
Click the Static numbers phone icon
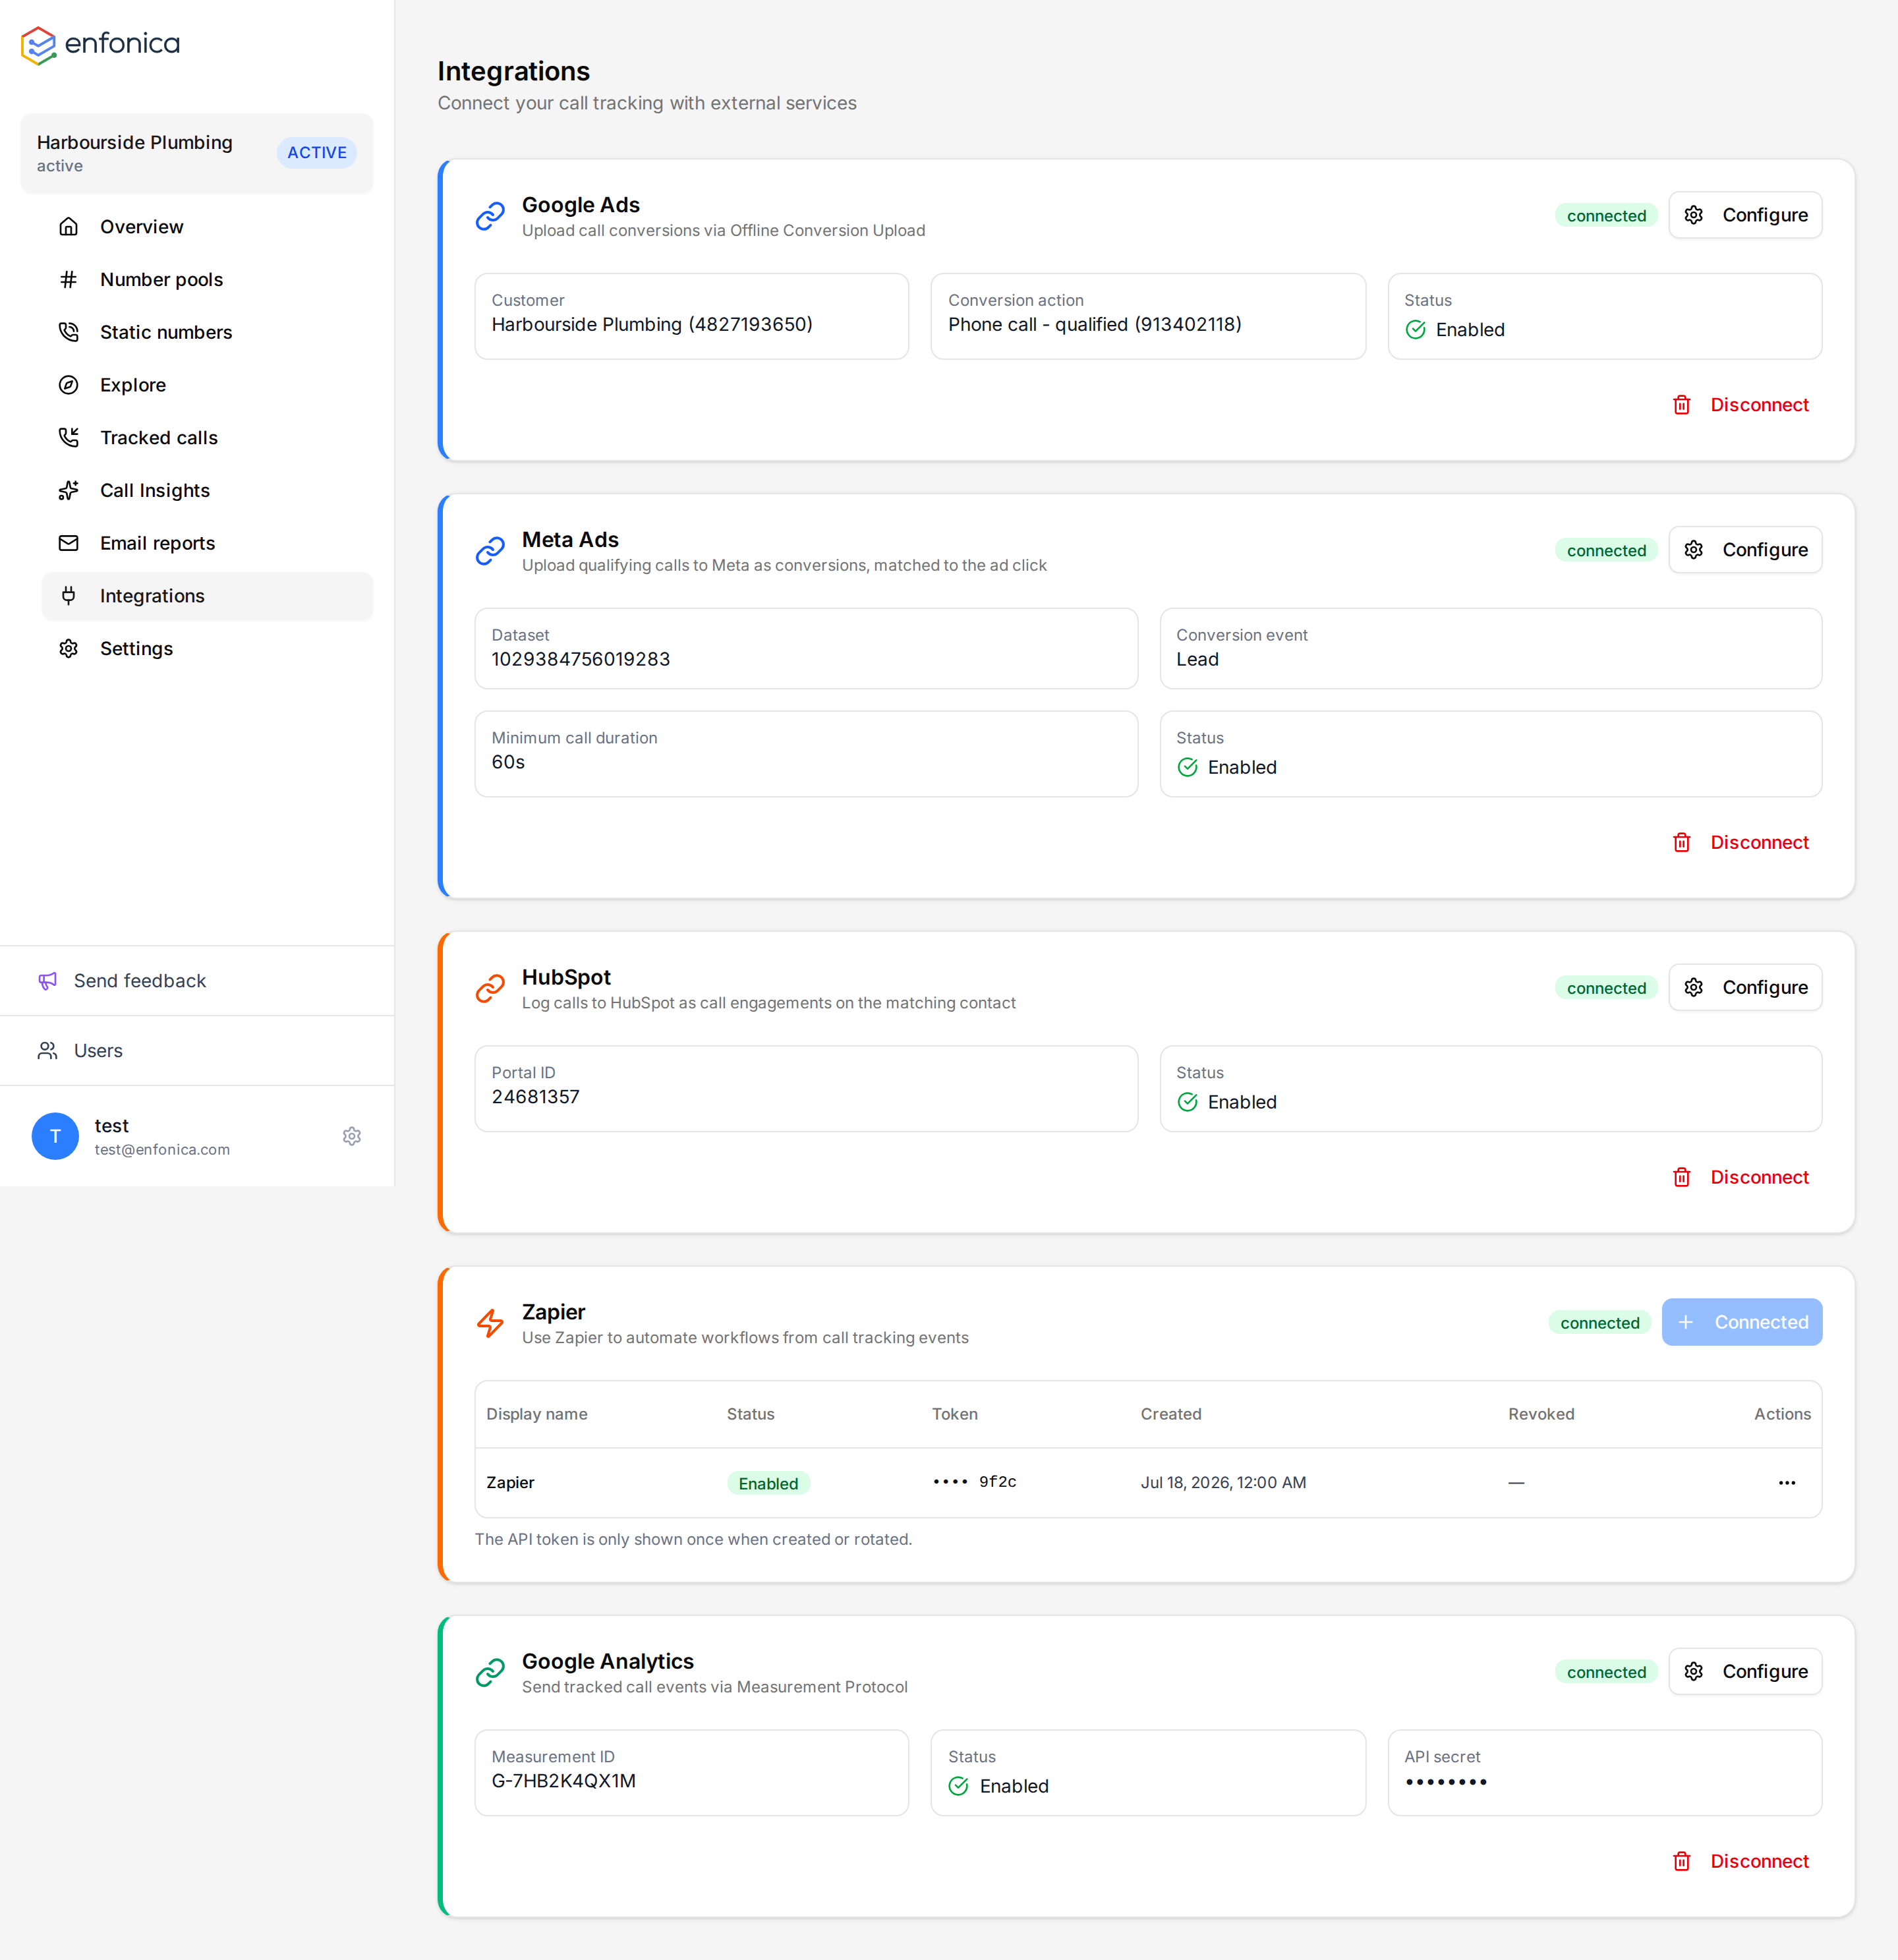click(x=68, y=332)
